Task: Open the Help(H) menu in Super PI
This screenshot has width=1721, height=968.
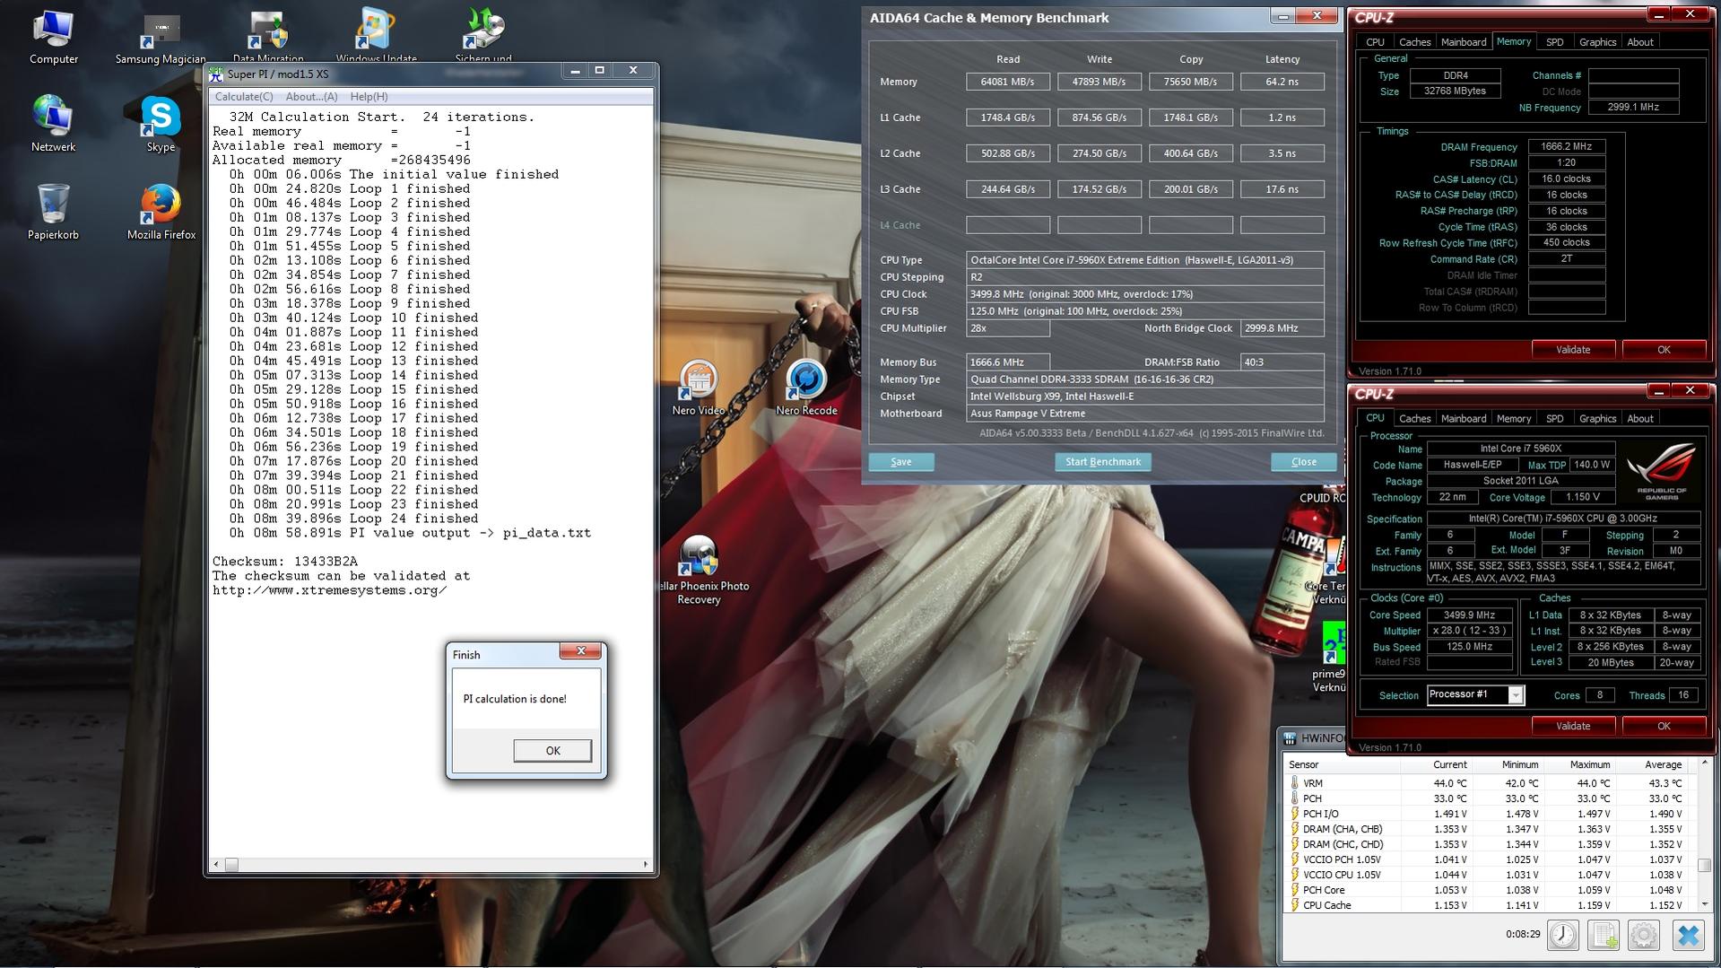Action: (369, 97)
